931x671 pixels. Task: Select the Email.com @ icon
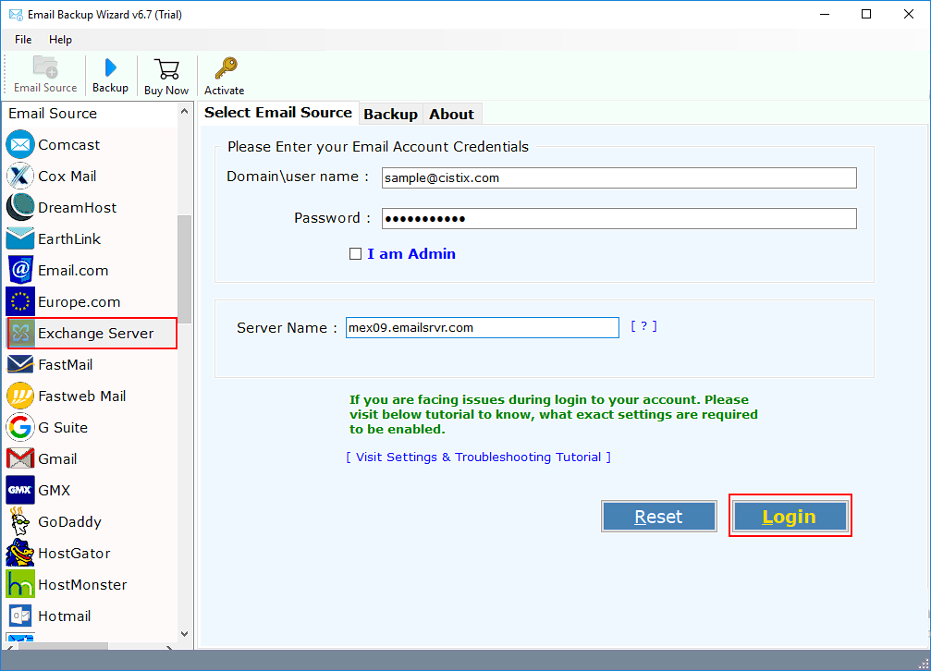pos(20,270)
